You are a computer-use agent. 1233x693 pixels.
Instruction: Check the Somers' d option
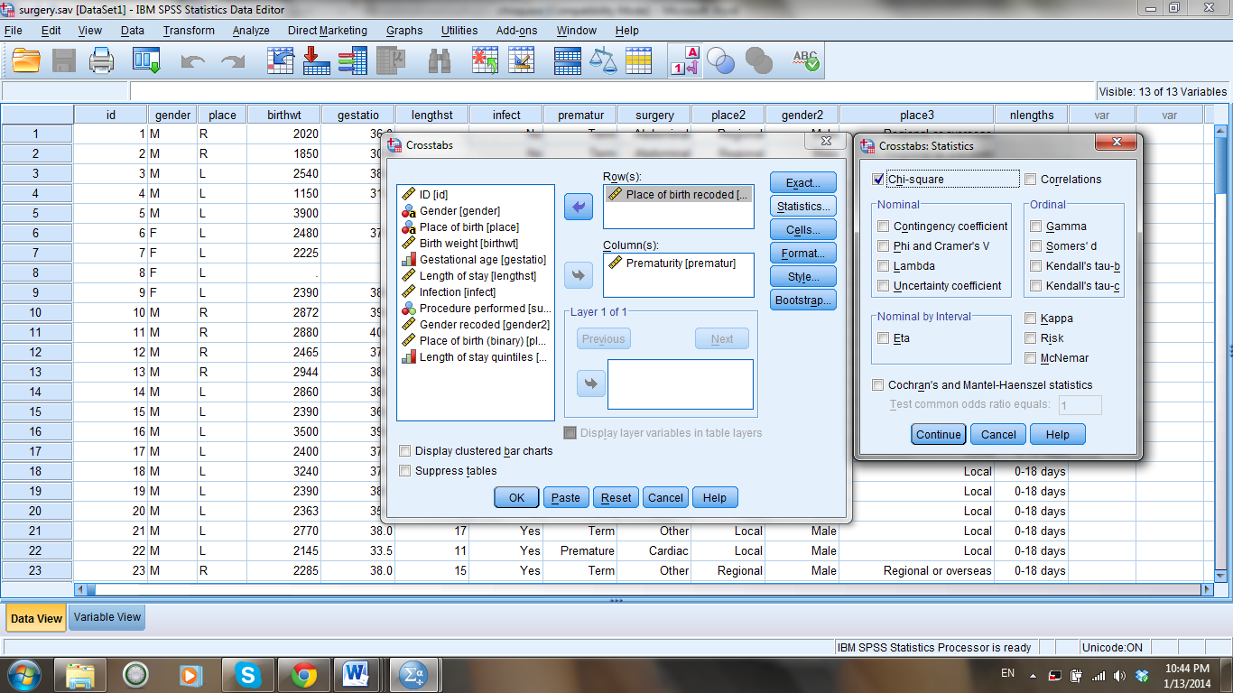pyautogui.click(x=1036, y=246)
